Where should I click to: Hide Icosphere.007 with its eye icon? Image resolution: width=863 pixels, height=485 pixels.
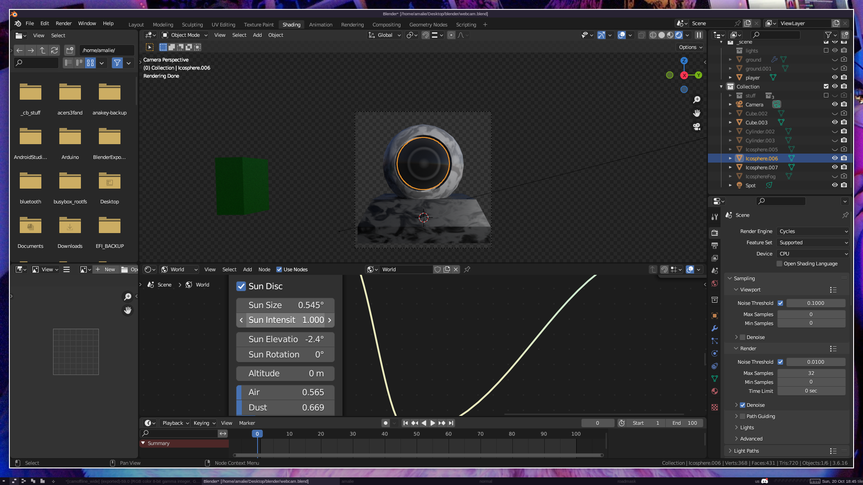point(835,167)
